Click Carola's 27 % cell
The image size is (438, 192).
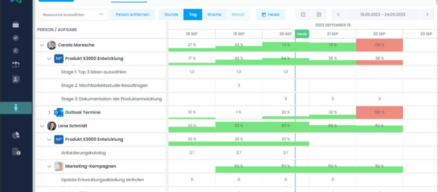pyautogui.click(x=192, y=45)
